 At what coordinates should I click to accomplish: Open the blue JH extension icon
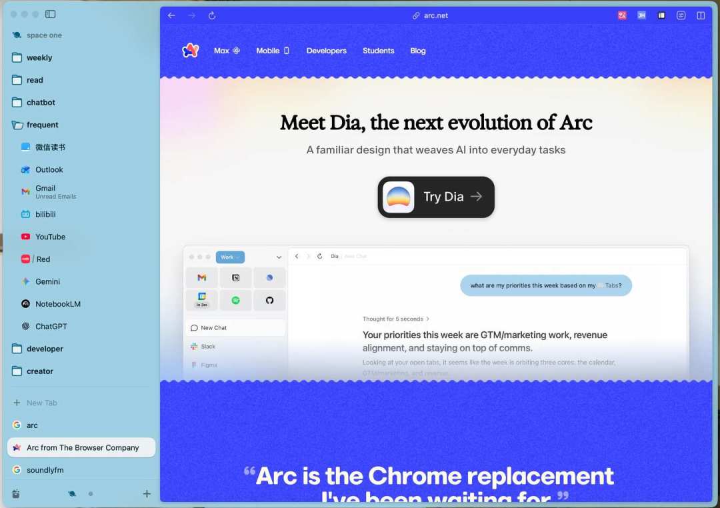641,15
